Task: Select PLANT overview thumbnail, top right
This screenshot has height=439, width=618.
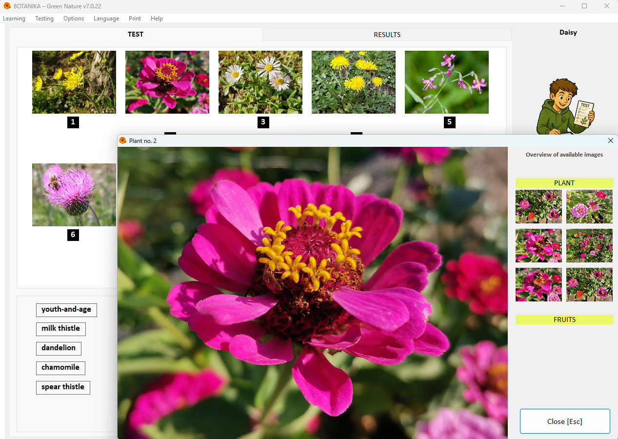Action: coord(589,206)
